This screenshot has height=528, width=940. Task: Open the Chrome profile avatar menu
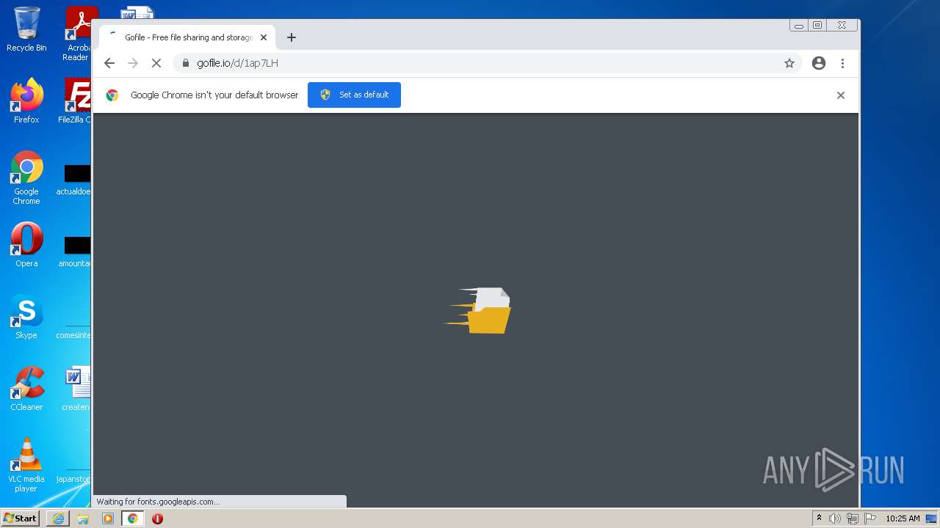pos(819,63)
